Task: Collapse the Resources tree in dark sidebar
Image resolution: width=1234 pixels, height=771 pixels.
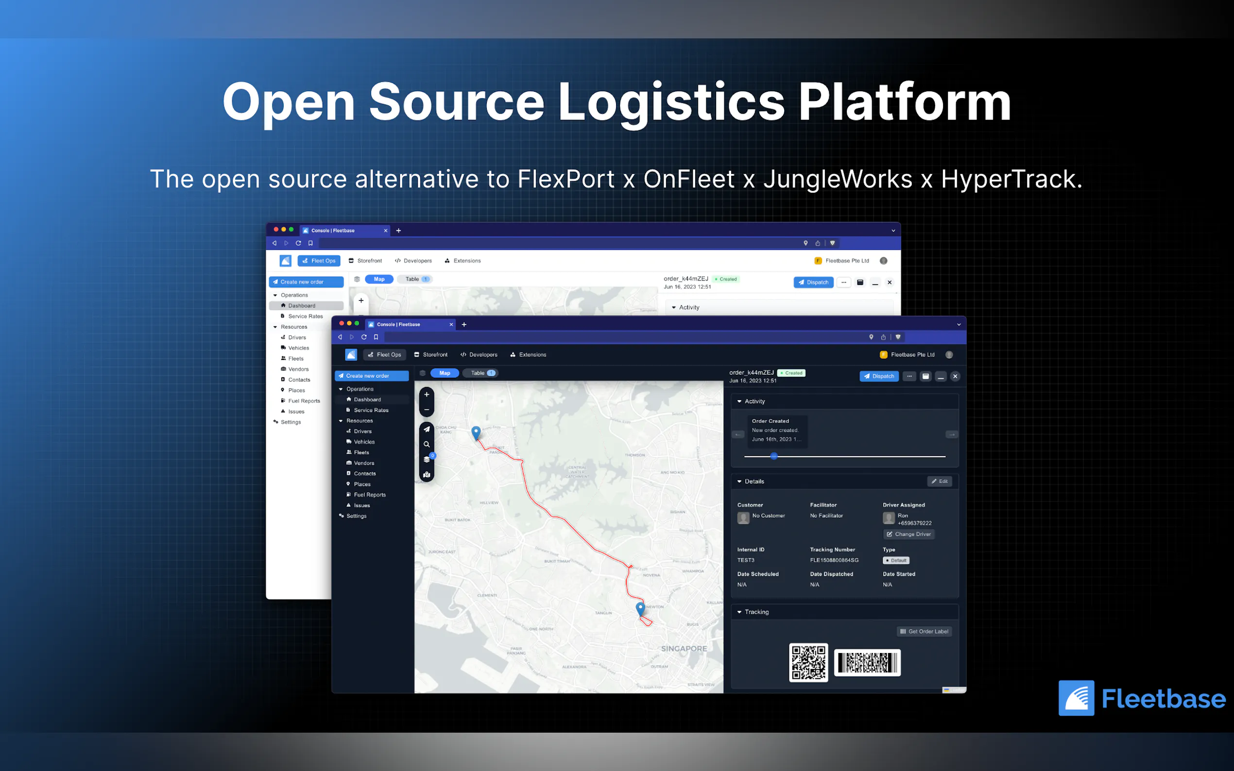Action: [x=341, y=420]
